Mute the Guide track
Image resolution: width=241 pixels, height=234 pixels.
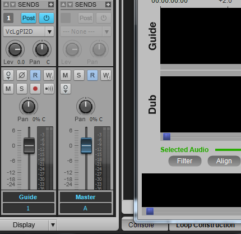pyautogui.click(x=8, y=89)
